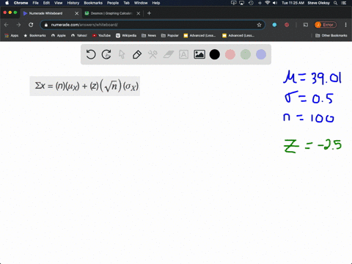Redo the last whiteboard action
The image size is (352, 264).
coord(106,54)
